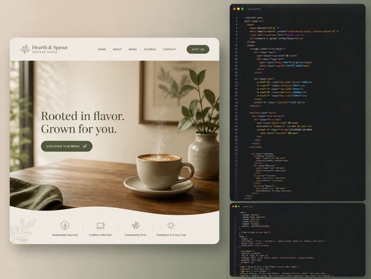Select the file tab in the upper code window

tap(254, 9)
